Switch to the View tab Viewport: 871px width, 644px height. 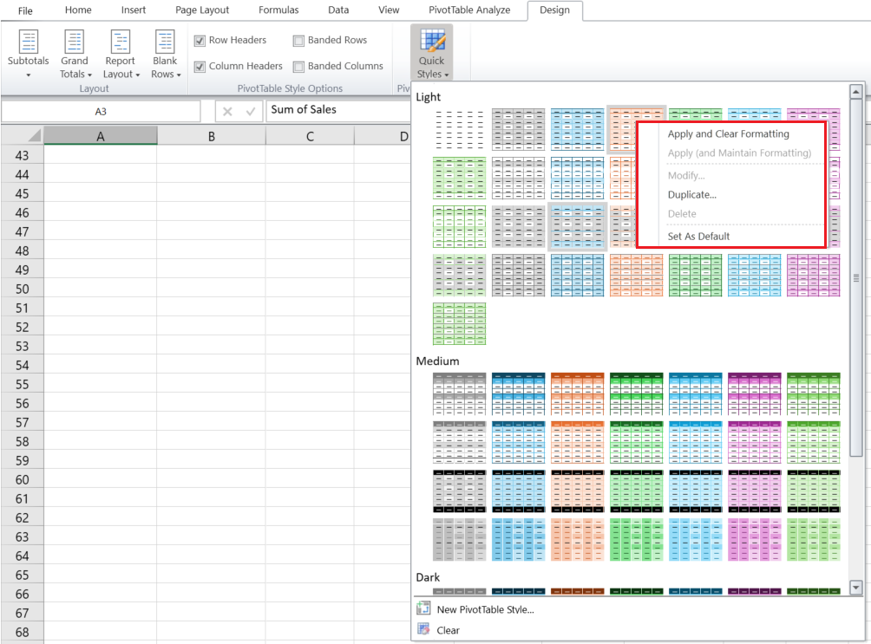click(389, 10)
